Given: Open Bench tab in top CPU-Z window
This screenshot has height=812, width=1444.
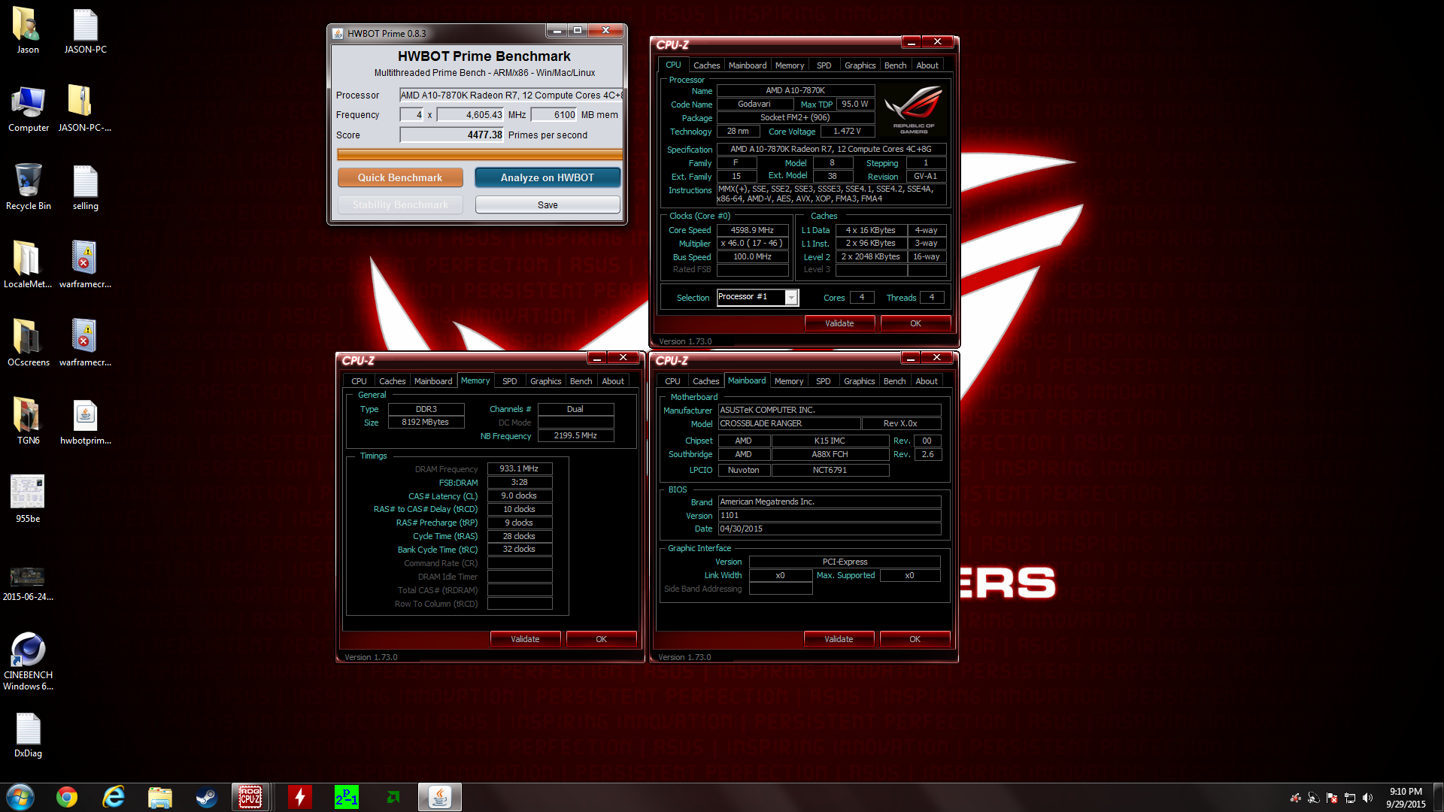Looking at the screenshot, I should coord(895,65).
